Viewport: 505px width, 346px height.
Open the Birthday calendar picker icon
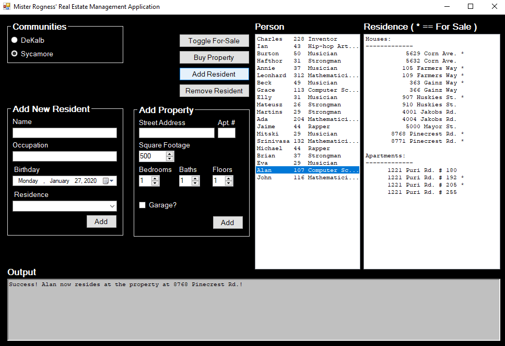tap(108, 181)
